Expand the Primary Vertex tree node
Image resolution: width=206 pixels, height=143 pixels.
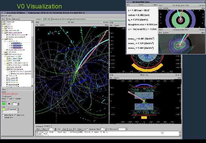(3, 30)
